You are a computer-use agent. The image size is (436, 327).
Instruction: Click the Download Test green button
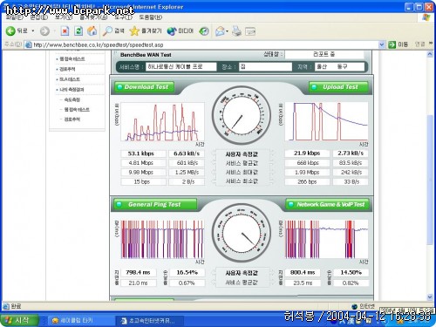point(145,87)
